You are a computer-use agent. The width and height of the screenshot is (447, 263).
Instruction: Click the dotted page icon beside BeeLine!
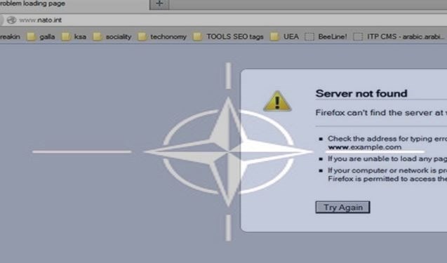tap(309, 36)
